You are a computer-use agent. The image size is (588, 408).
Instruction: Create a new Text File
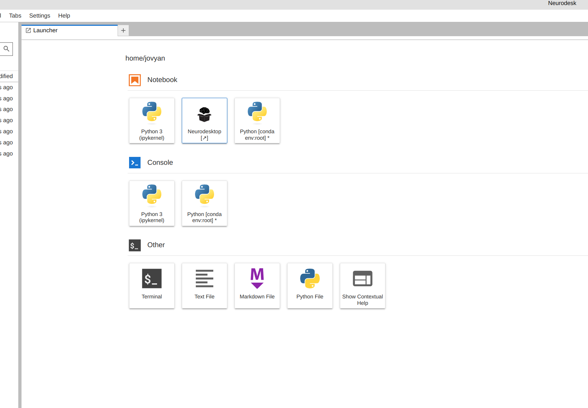click(x=204, y=285)
